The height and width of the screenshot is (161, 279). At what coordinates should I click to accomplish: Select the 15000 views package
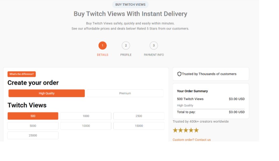point(139,126)
